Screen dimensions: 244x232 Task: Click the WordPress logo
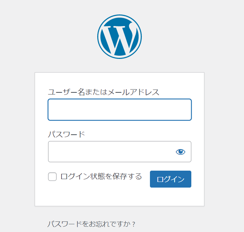(120, 37)
